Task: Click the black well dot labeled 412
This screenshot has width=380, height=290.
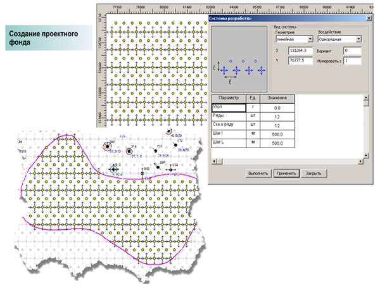Action: click(x=175, y=145)
